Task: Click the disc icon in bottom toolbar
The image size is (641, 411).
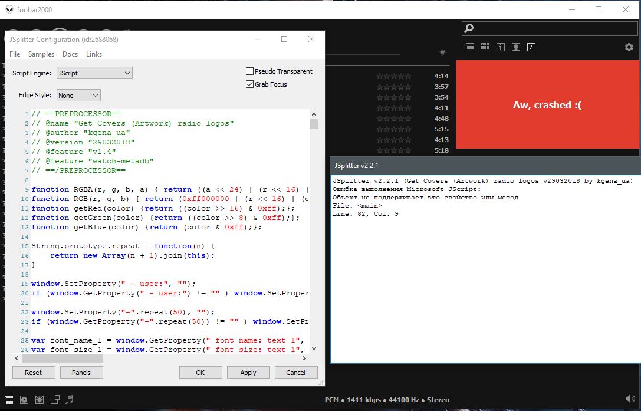Action: click(24, 400)
